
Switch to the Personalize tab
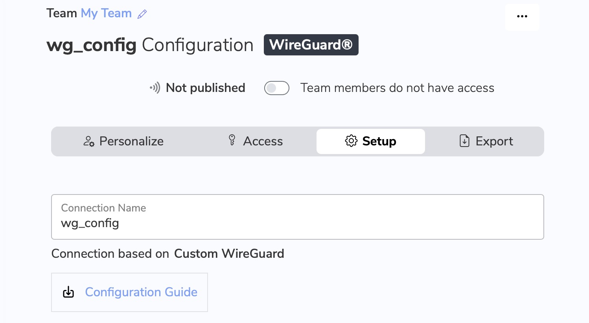(123, 141)
